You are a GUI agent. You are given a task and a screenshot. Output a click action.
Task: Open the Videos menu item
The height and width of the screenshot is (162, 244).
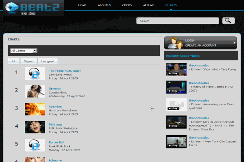[x=126, y=5]
